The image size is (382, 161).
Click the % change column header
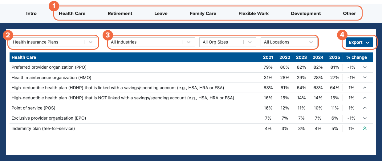356,57
